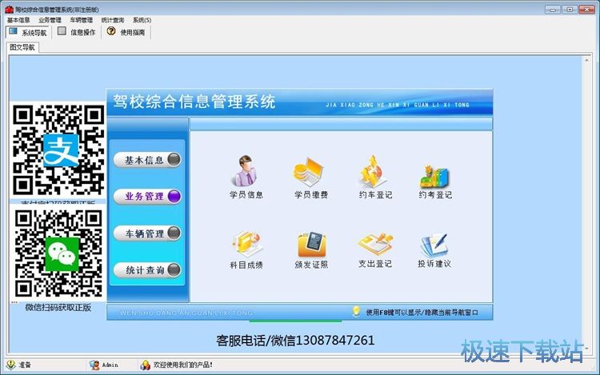The height and width of the screenshot is (375, 600).
Task: Open the 学员信息 student info icon
Action: [246, 171]
